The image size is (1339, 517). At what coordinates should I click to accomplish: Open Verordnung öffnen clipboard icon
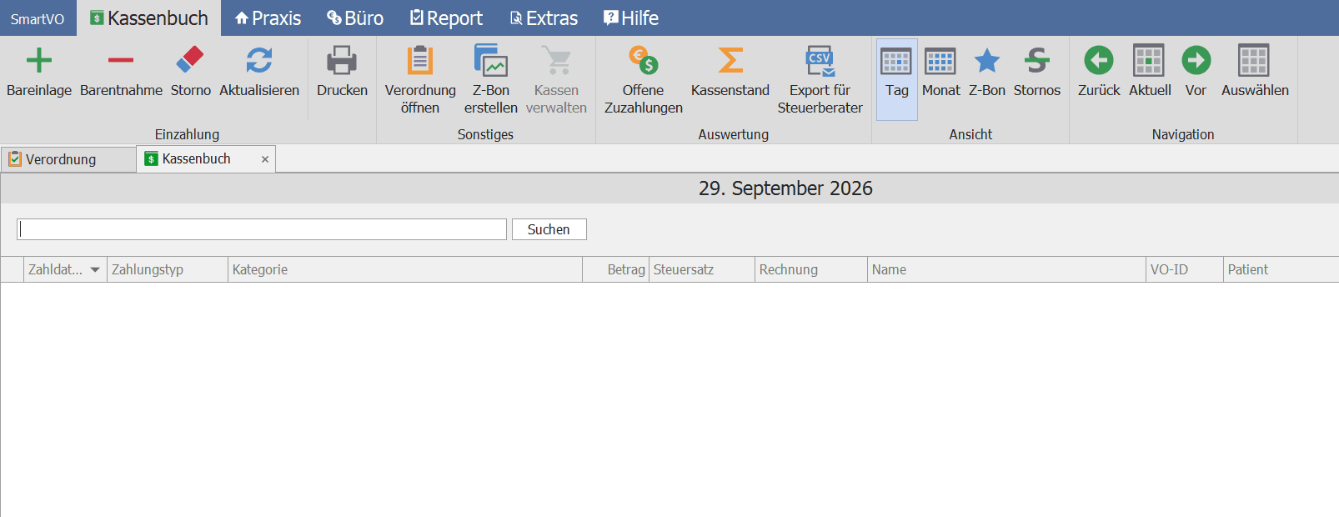tap(420, 61)
